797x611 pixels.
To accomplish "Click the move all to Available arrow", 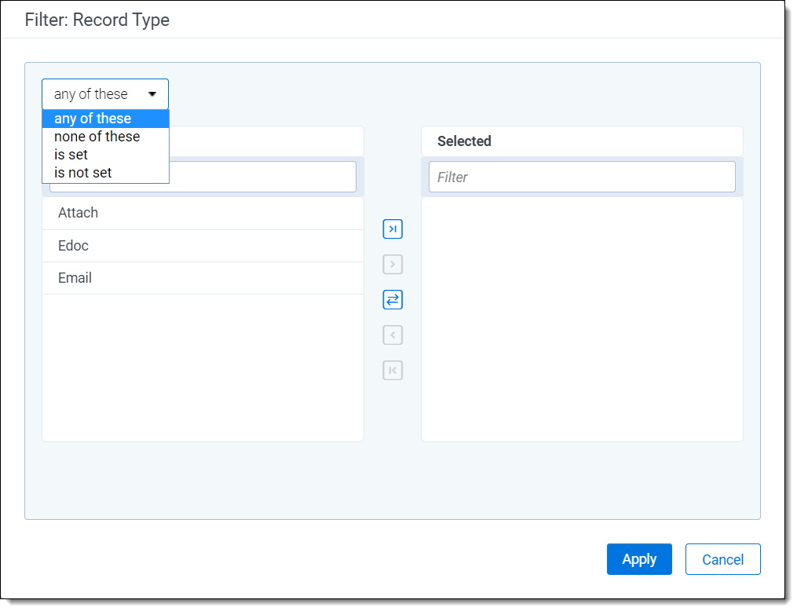I will point(393,371).
